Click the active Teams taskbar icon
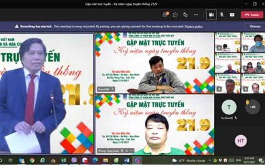This screenshot has height=165, width=265. click(x=137, y=160)
